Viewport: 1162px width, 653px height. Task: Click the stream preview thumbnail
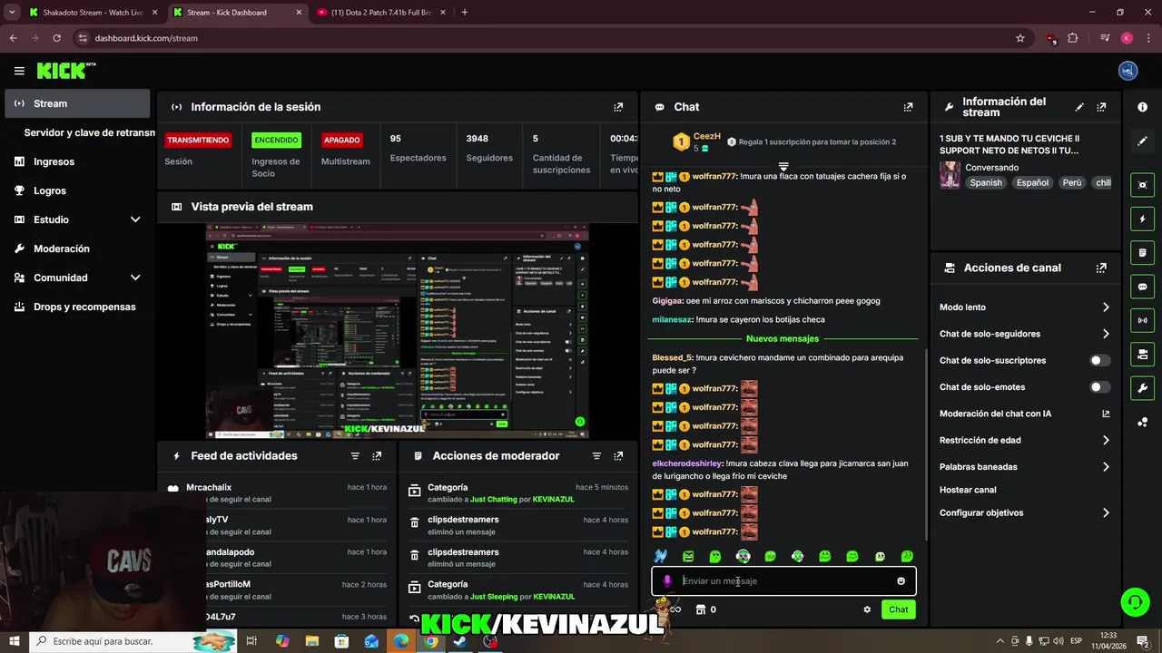click(397, 331)
